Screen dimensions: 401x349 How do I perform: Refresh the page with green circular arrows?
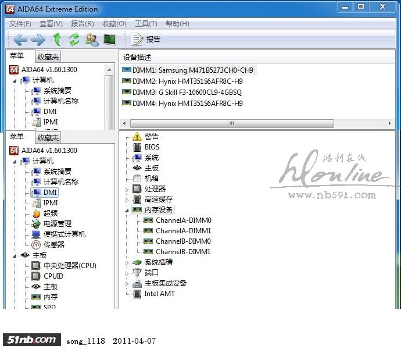[x=74, y=40]
